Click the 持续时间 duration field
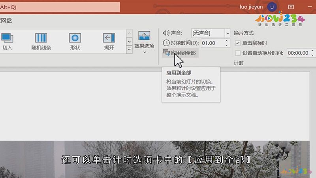Viewport: 316px width, 178px height. click(213, 43)
